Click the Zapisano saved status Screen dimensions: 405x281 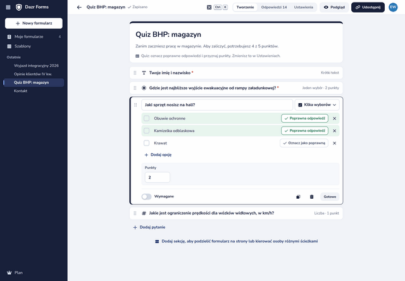pos(137,7)
